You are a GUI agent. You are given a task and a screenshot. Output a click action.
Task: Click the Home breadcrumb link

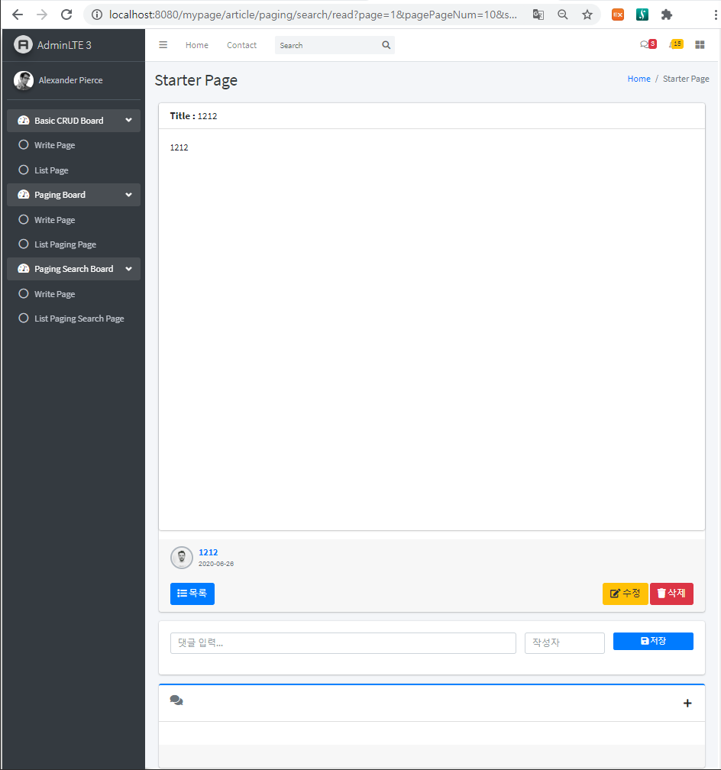pyautogui.click(x=639, y=79)
